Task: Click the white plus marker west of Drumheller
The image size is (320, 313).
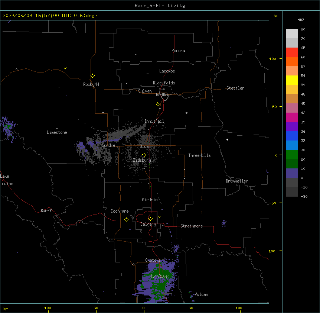Action: [x=227, y=139]
